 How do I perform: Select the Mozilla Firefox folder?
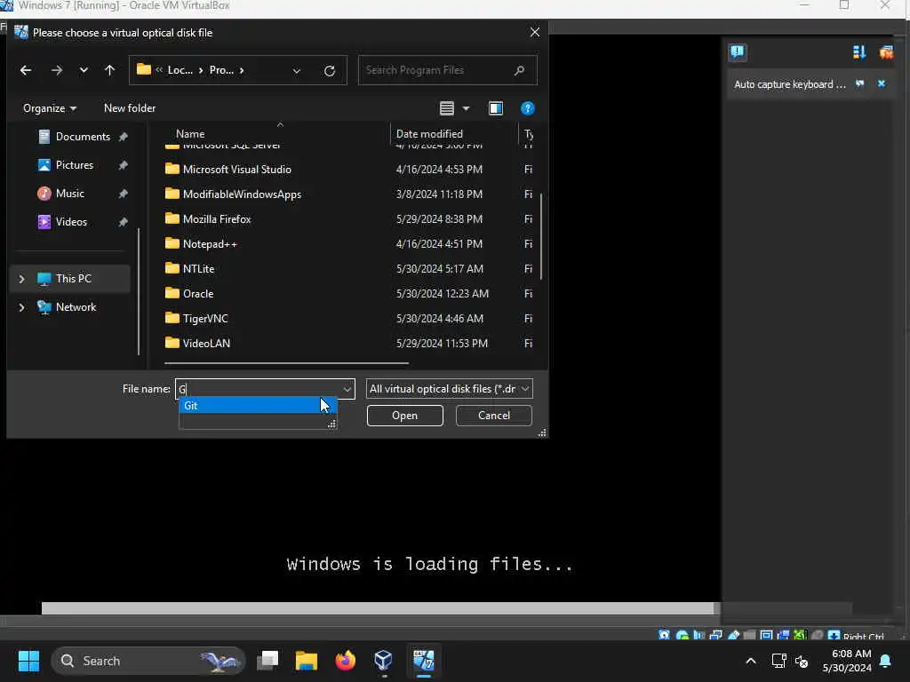(217, 219)
